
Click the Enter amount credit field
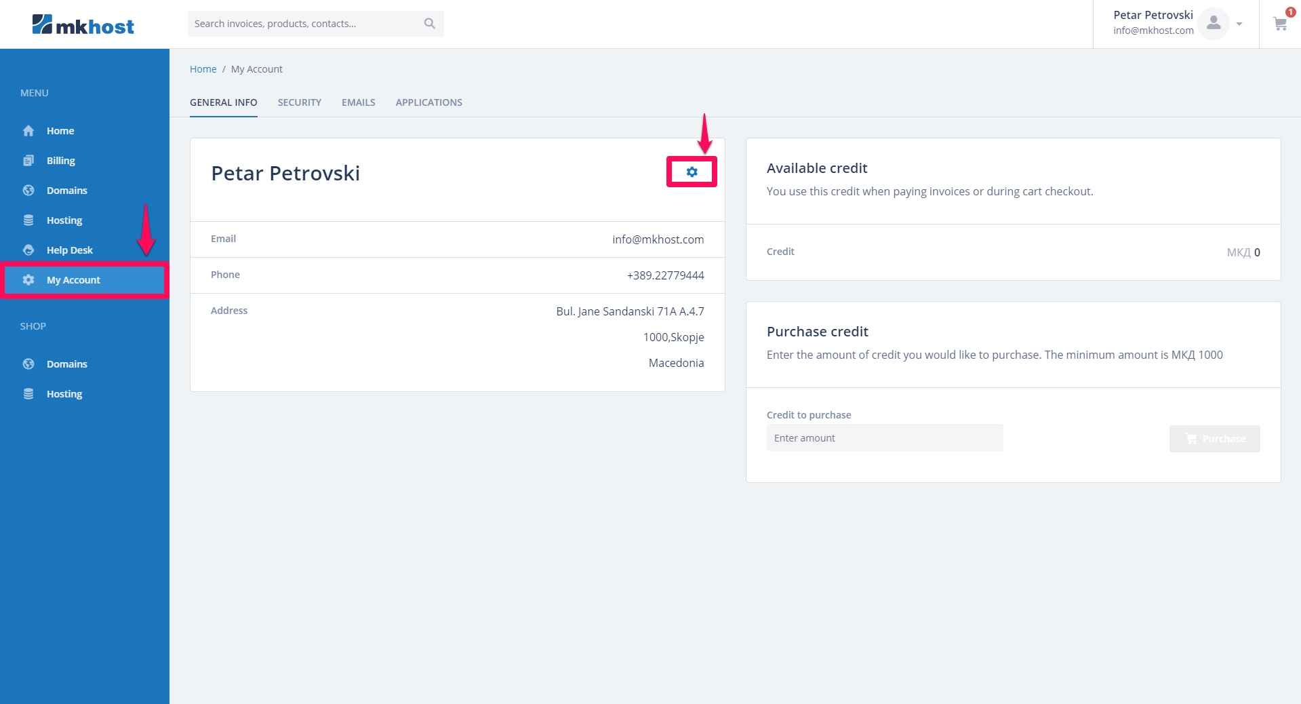pos(884,438)
